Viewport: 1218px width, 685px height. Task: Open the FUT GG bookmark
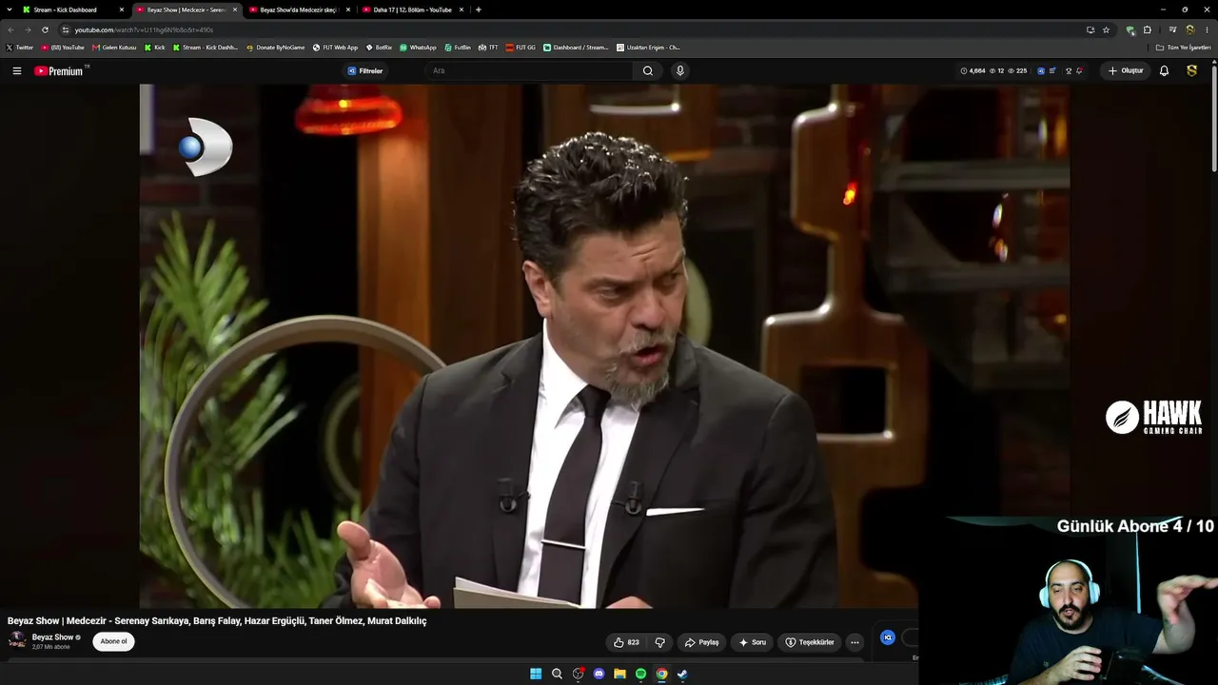click(521, 48)
